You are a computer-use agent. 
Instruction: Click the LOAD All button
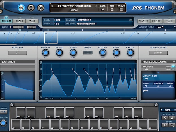[x=103, y=8]
